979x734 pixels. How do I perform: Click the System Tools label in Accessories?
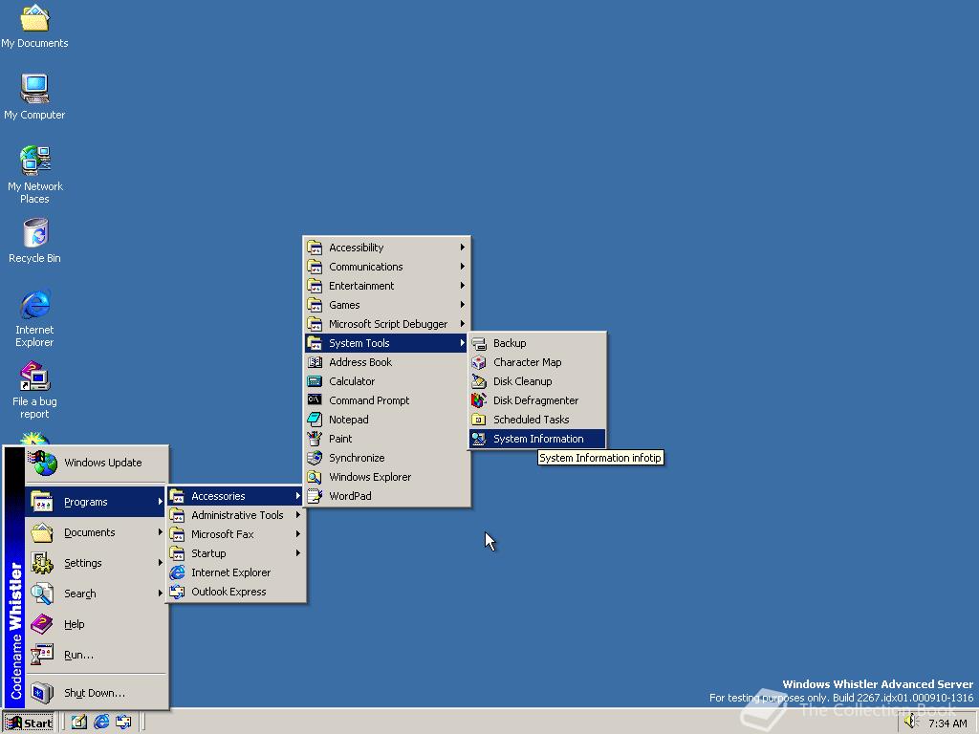click(x=359, y=343)
